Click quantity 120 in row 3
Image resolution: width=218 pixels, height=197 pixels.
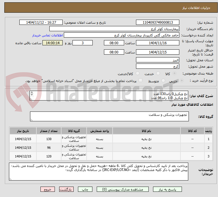(49, 156)
